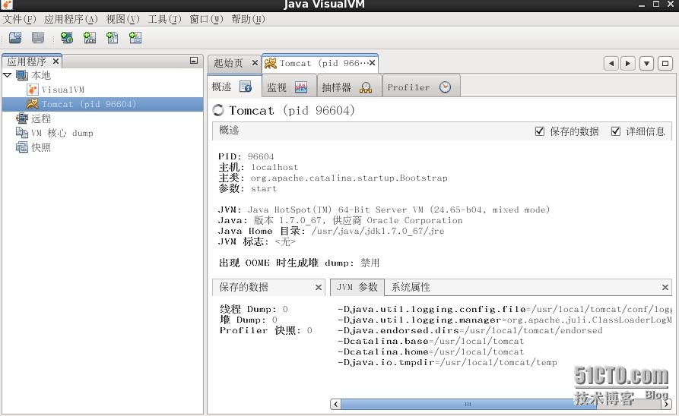Click the 快照 snapshot icon
This screenshot has height=416, width=679.
[x=22, y=147]
